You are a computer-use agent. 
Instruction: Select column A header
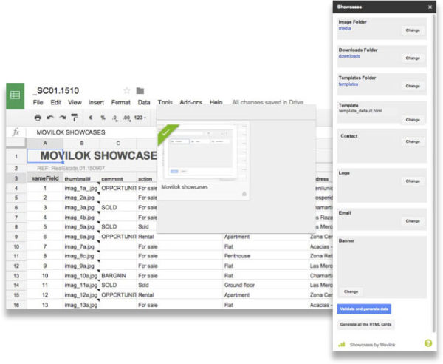[x=45, y=143]
